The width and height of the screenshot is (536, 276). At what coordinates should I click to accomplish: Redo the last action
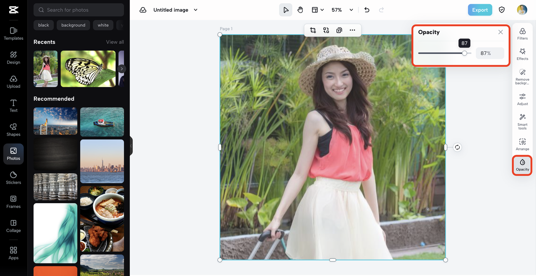coord(381,10)
